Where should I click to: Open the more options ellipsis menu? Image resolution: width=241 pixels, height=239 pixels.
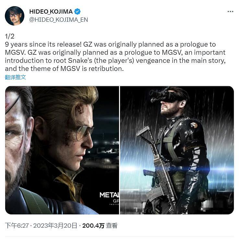pos(230,11)
